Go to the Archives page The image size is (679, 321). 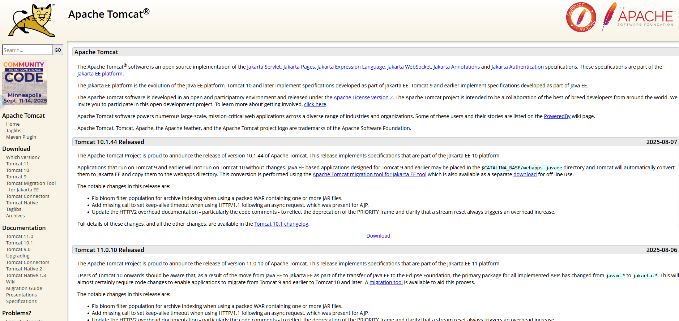[16, 216]
